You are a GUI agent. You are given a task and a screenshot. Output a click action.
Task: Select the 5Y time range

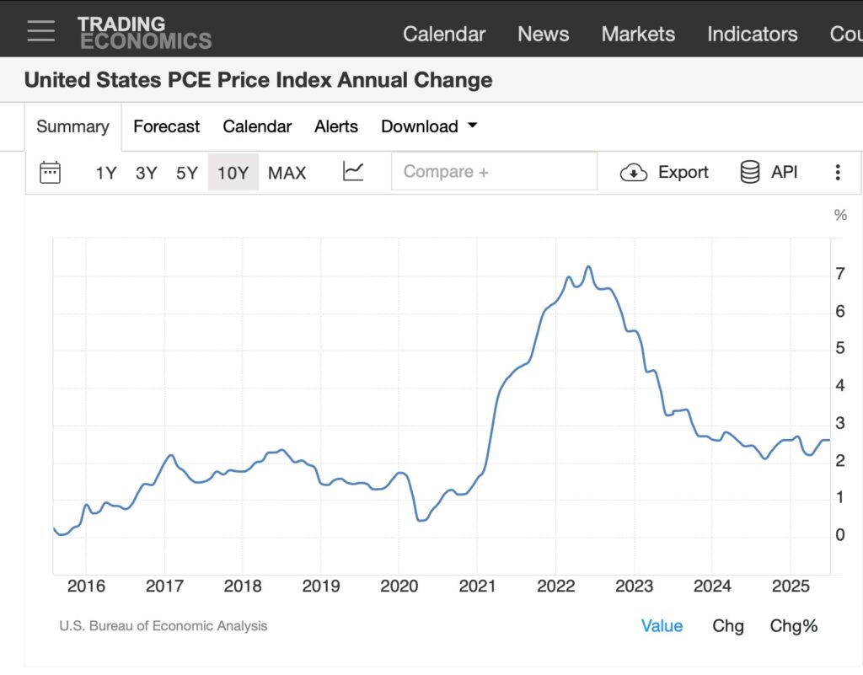[186, 173]
